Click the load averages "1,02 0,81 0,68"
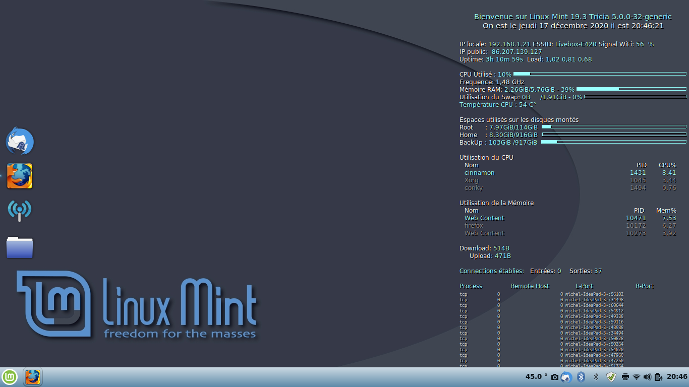 pos(569,59)
